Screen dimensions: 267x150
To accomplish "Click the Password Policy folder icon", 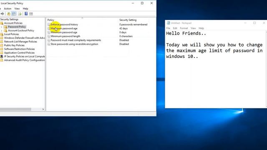I will [5, 27].
